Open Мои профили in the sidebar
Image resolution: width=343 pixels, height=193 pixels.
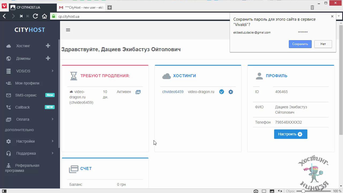[27, 83]
